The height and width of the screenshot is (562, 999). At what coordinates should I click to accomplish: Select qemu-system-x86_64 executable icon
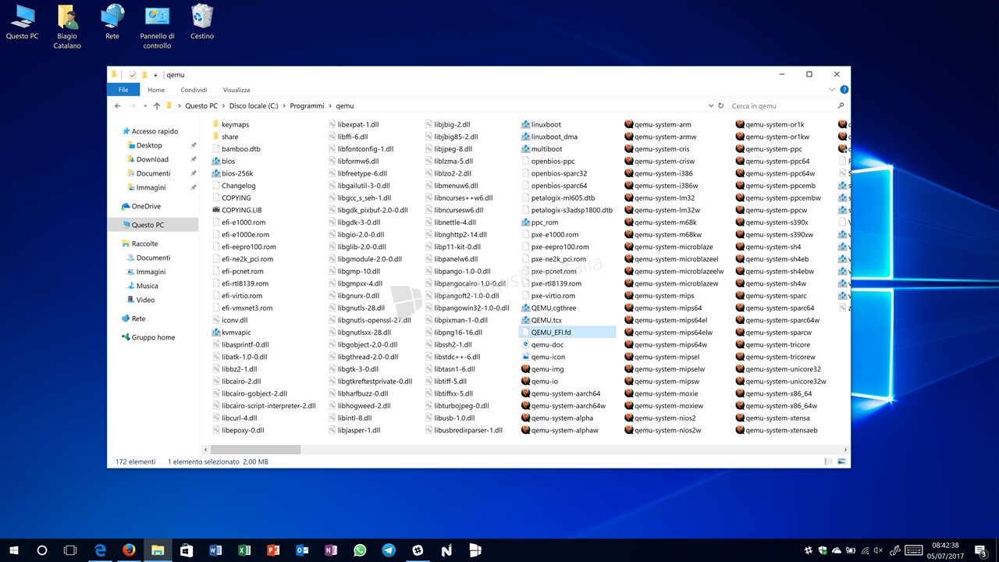pyautogui.click(x=740, y=393)
